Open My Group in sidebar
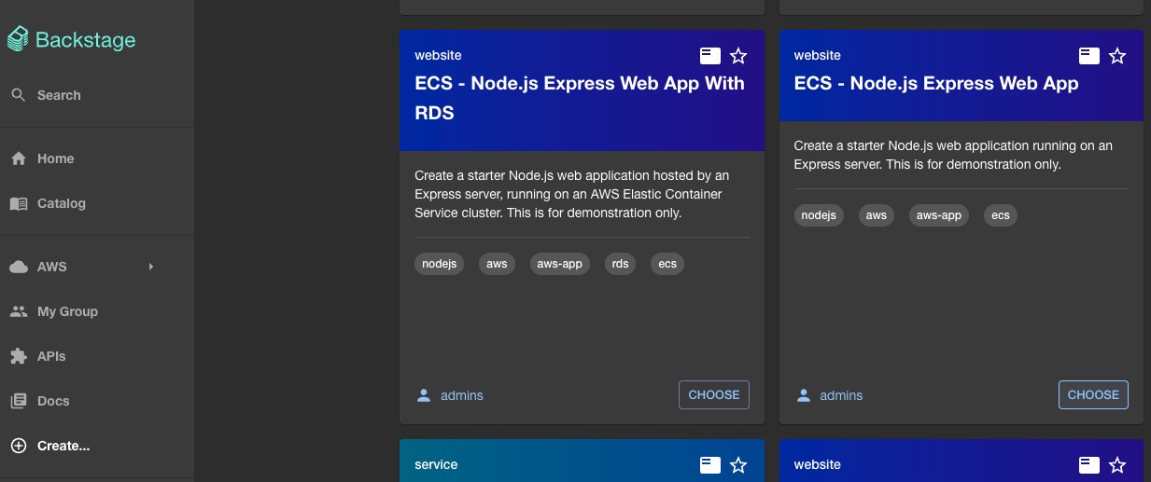 97,311
